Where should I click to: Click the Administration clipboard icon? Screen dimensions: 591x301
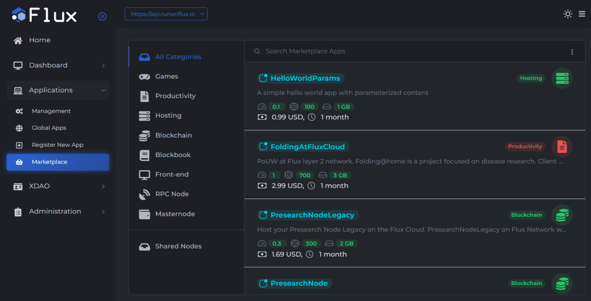(x=18, y=212)
